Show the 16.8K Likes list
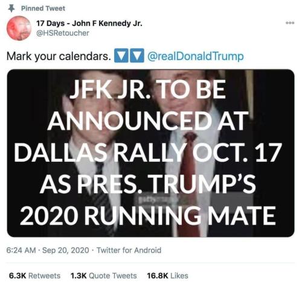302x286 pixels. pyautogui.click(x=167, y=276)
